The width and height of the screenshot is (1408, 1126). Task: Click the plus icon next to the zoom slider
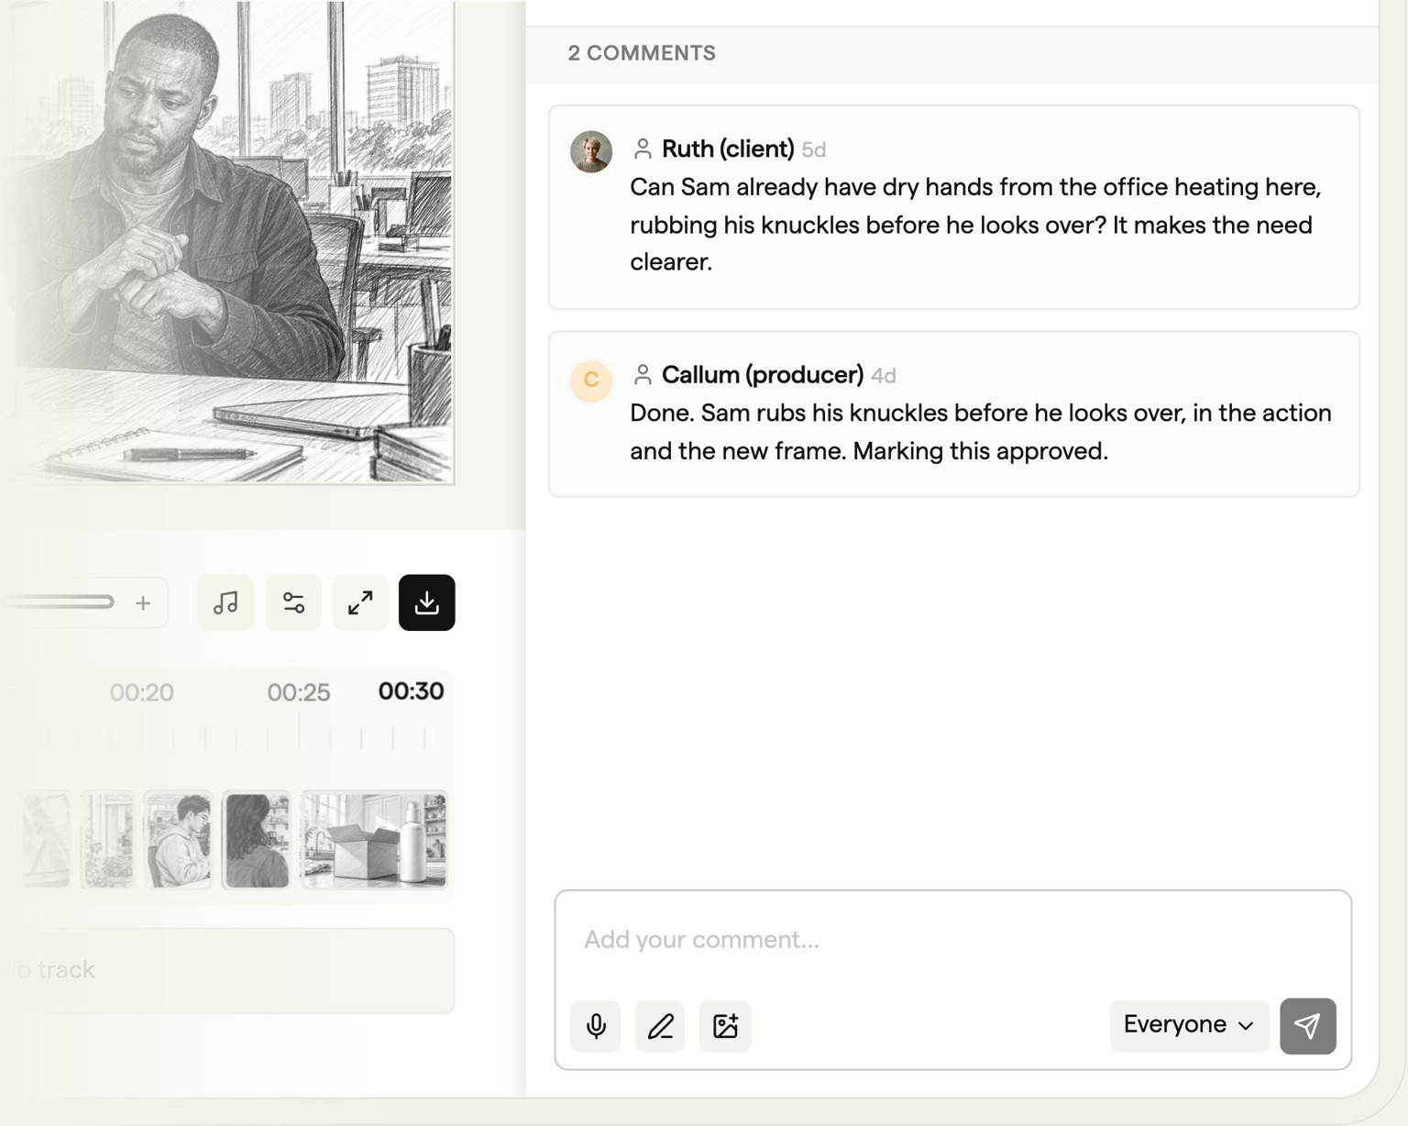pos(143,602)
